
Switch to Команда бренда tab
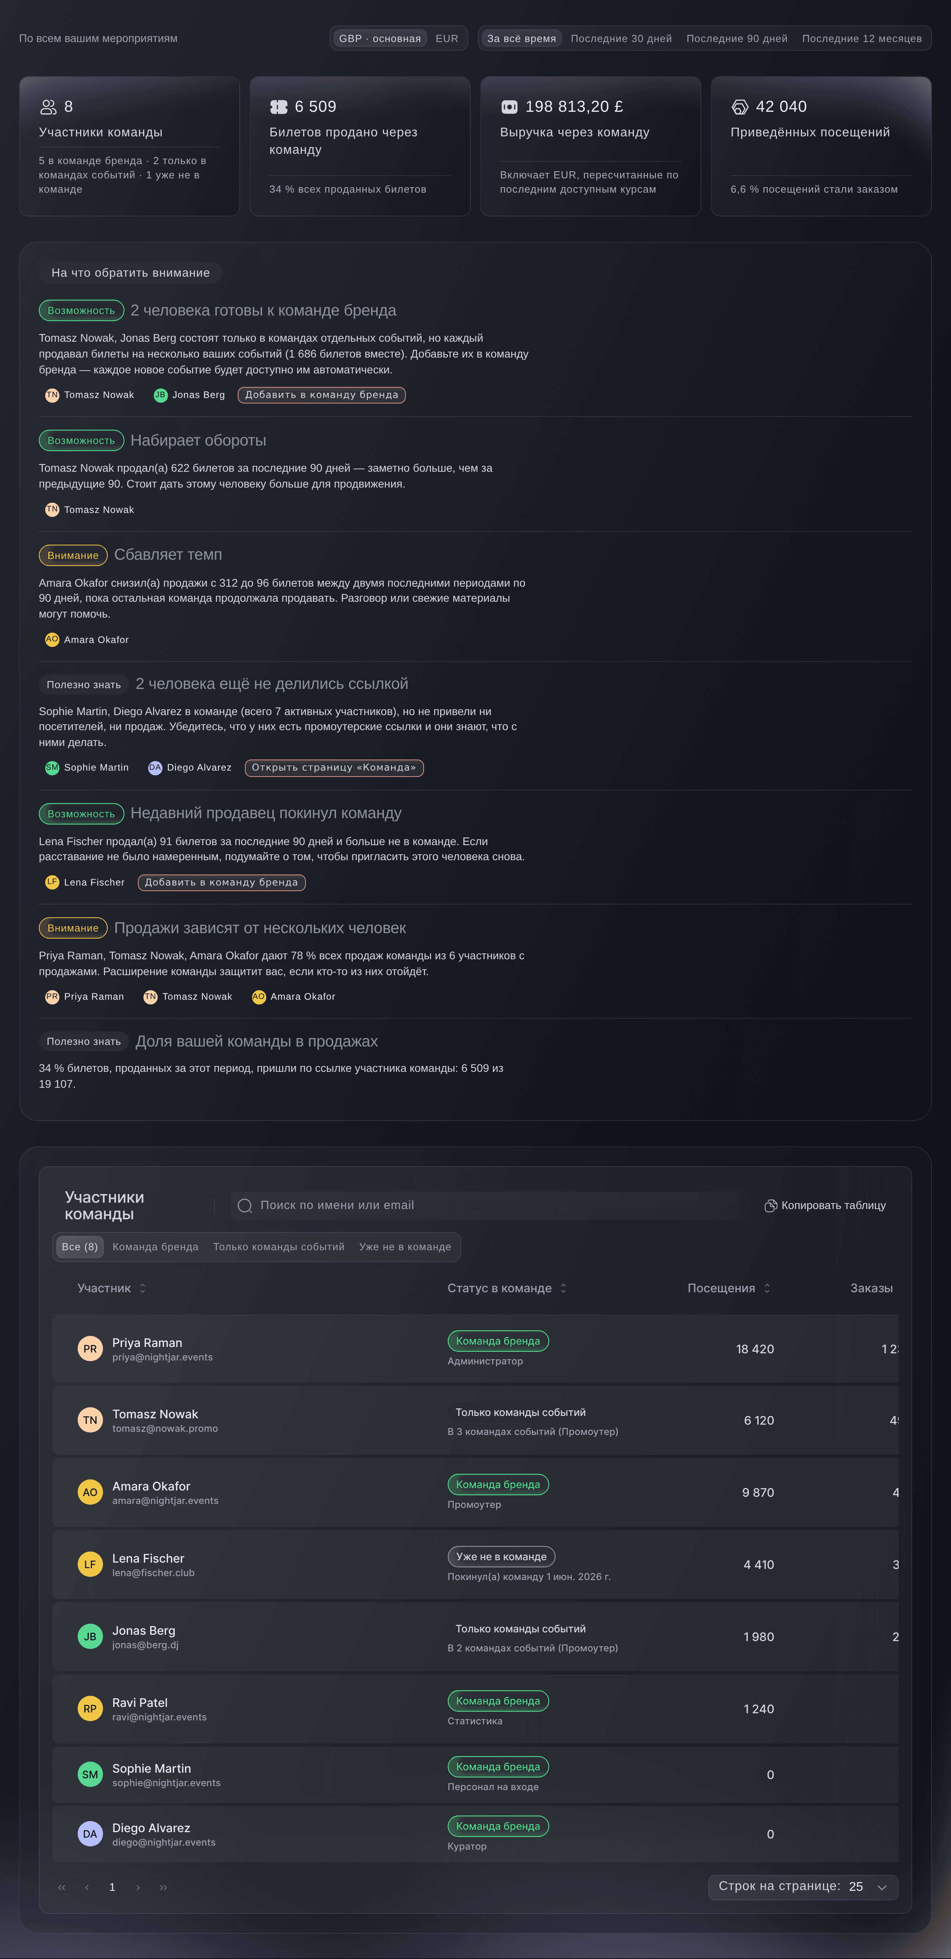(155, 1247)
